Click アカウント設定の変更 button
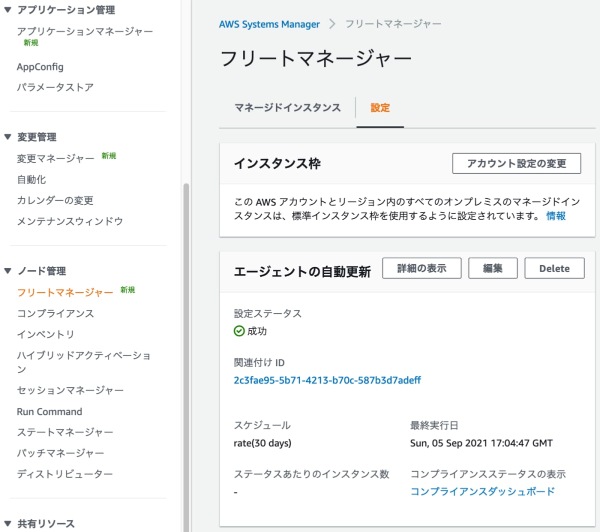 pyautogui.click(x=516, y=163)
